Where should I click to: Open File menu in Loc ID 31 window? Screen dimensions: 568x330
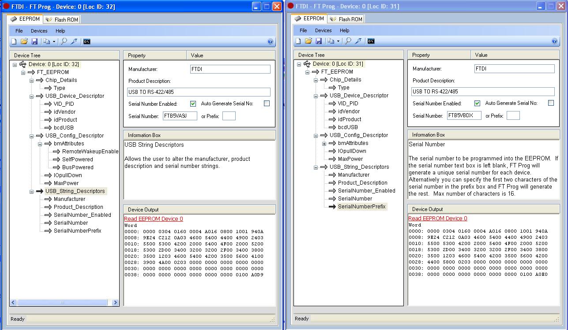[303, 30]
